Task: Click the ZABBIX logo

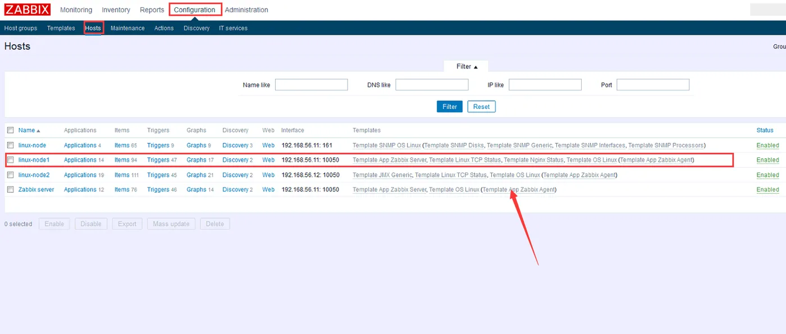Action: [x=28, y=10]
